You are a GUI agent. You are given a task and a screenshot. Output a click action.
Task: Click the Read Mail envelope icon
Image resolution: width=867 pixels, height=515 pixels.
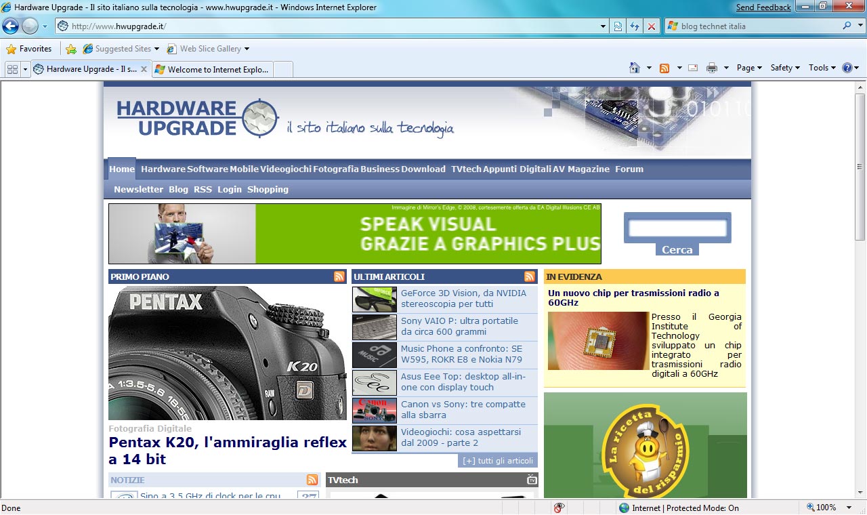tap(693, 68)
